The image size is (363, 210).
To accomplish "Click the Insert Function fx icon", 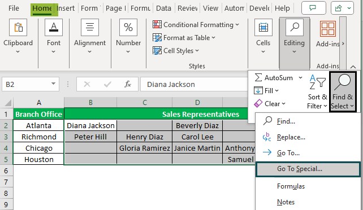I will pyautogui.click(x=128, y=84).
